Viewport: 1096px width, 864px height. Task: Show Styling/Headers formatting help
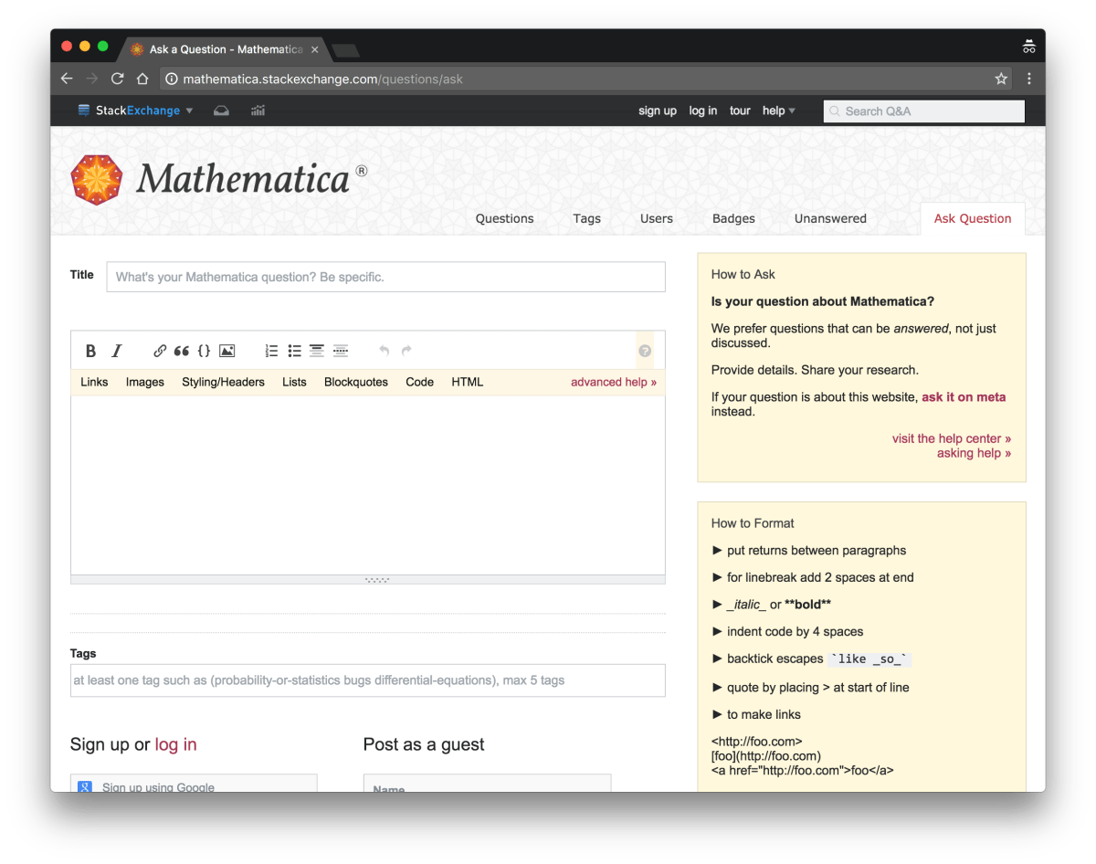[223, 382]
